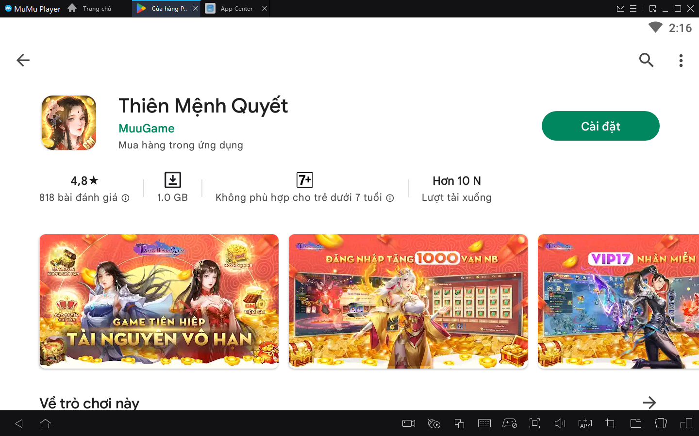
Task: Toggle screen rotation icon
Action: 661,423
